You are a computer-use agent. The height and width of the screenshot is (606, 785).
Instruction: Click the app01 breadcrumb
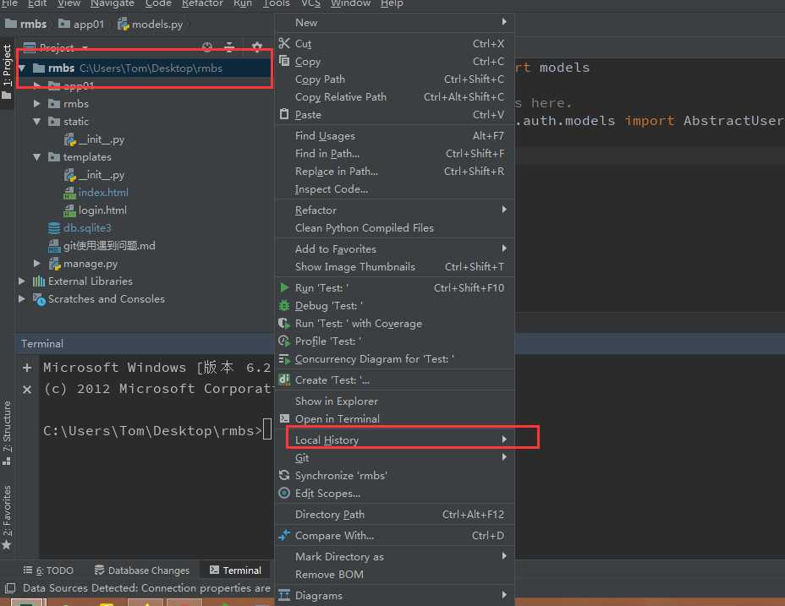(x=81, y=24)
